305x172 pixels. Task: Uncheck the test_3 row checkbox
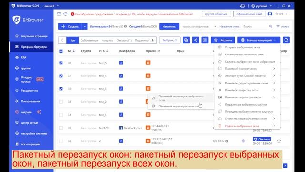pos(61,89)
